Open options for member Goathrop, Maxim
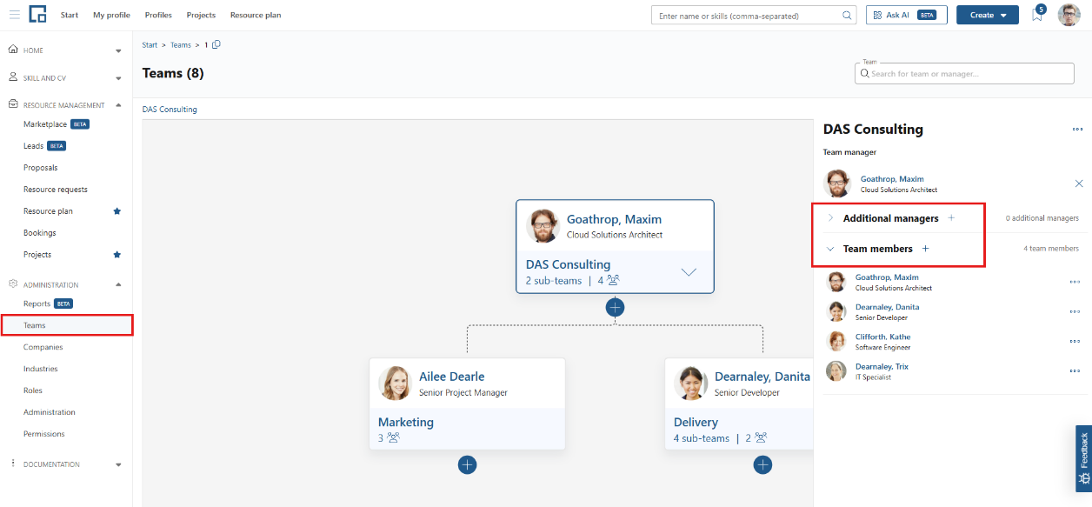 [1075, 282]
